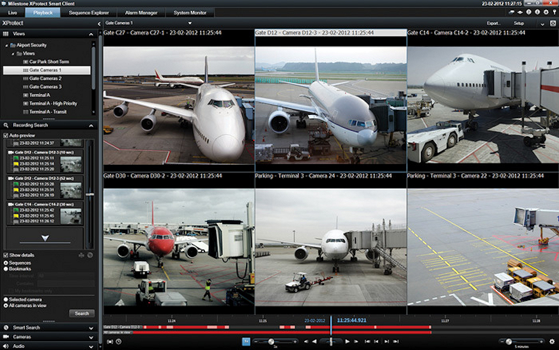Viewport: 559px width, 350px height.
Task: Open the Sequence Explorer tab
Action: 89,13
